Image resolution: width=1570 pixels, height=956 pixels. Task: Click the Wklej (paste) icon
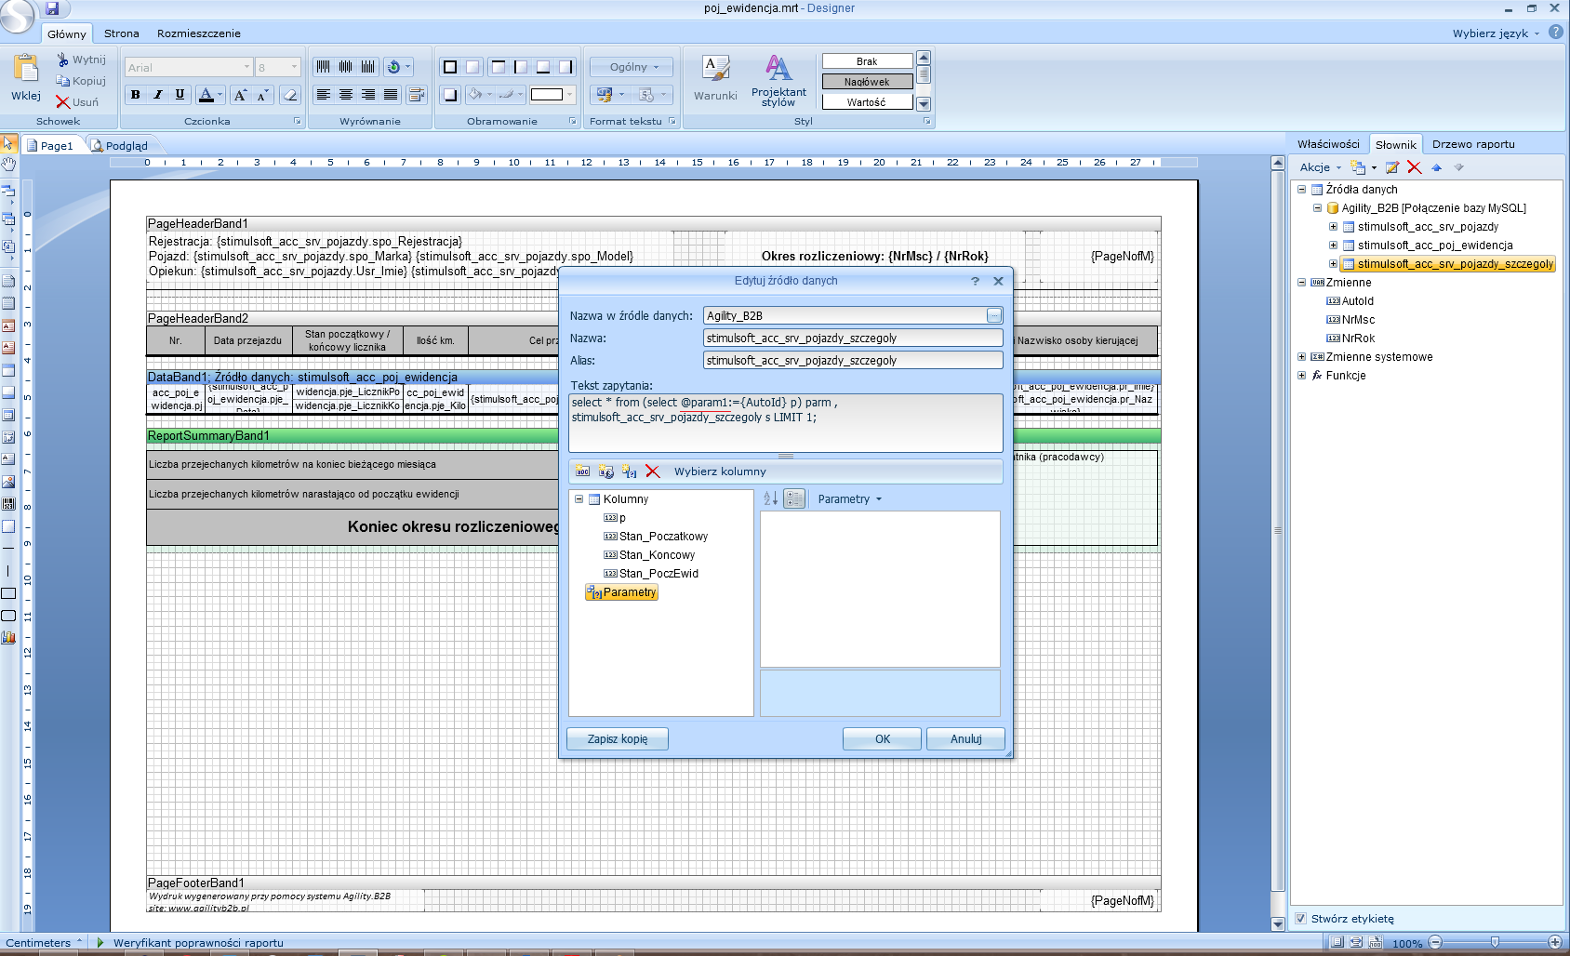coord(26,69)
